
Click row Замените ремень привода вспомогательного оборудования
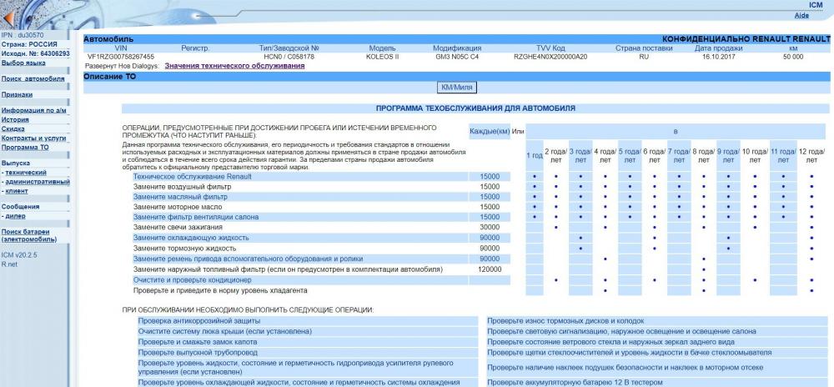(300, 259)
